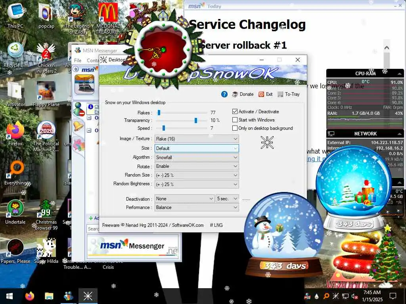The height and width of the screenshot is (304, 406).
Task: Click the MSN Today scrollbar up arrow
Action: pyautogui.click(x=387, y=48)
